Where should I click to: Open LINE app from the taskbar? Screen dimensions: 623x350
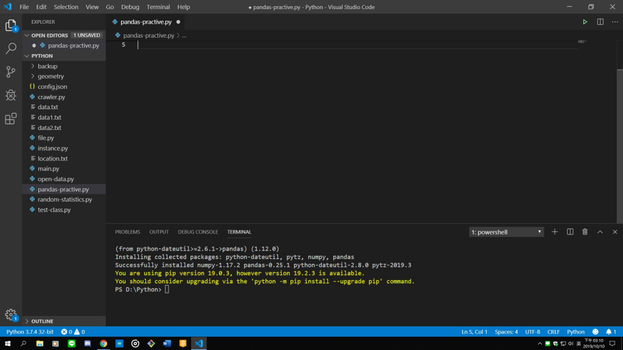pyautogui.click(x=72, y=344)
